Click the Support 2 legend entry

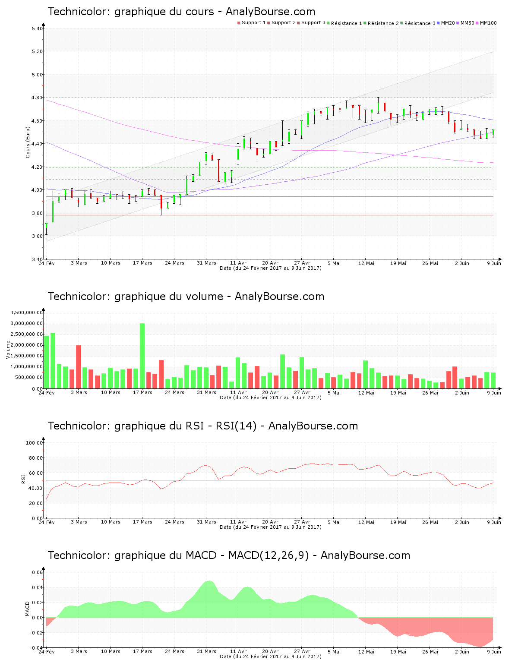281,23
